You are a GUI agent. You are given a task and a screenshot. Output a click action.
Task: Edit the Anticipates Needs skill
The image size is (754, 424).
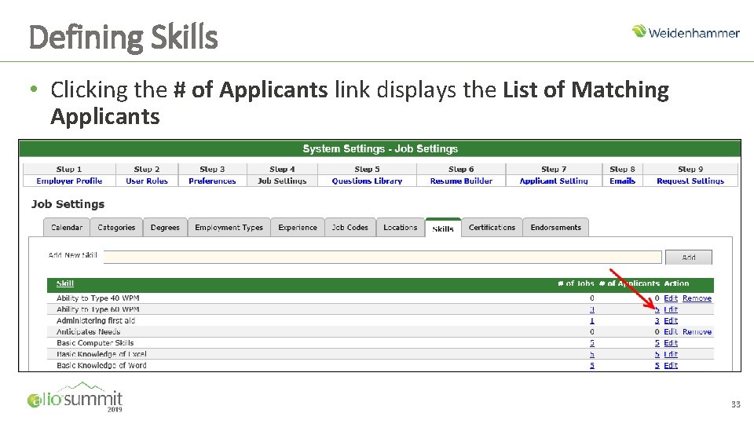(x=671, y=331)
